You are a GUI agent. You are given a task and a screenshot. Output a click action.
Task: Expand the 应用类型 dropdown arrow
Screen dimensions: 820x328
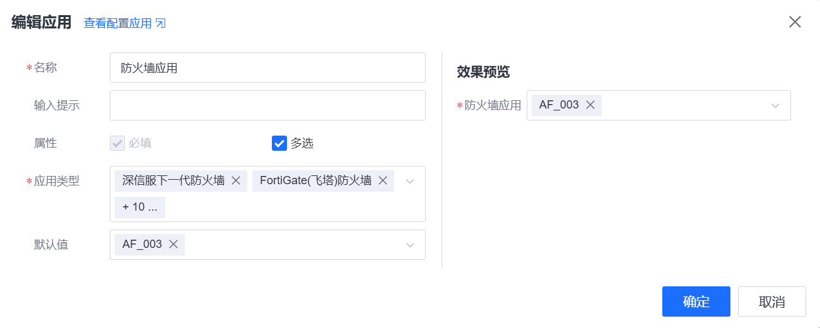[410, 182]
